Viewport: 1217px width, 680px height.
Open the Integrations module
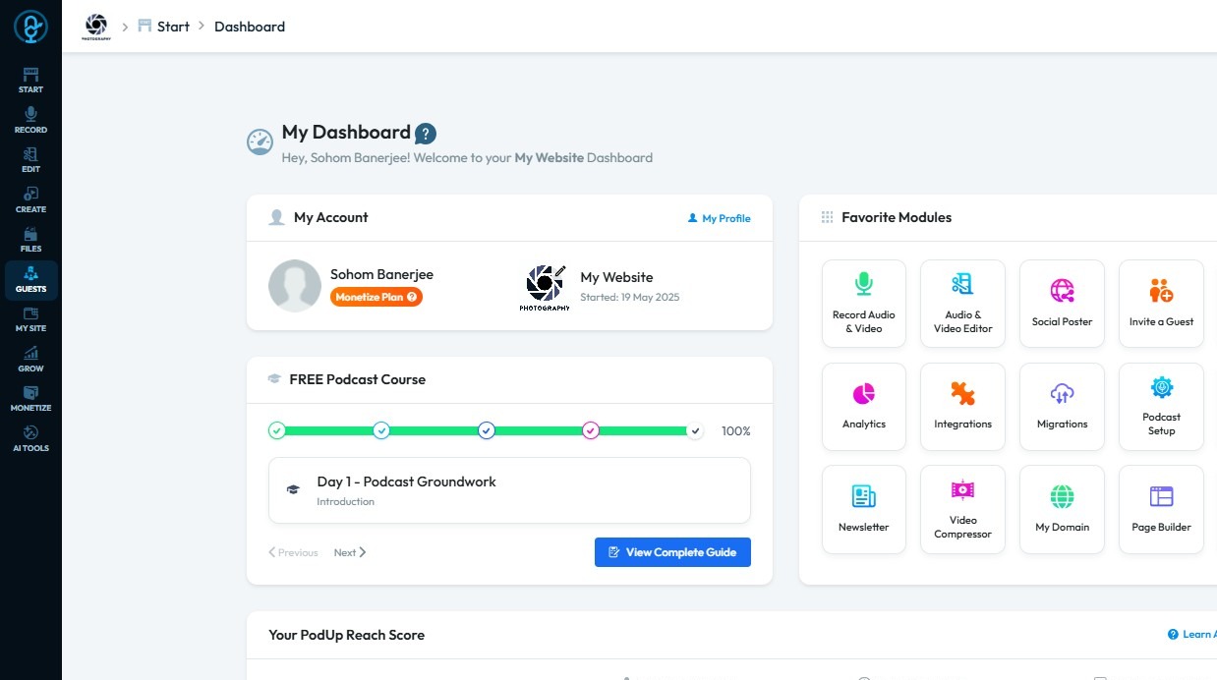[962, 406]
